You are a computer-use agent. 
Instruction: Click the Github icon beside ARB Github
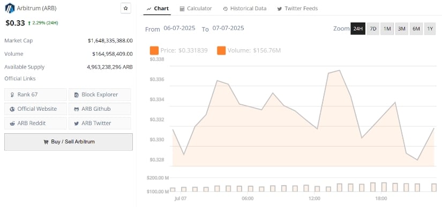pyautogui.click(x=77, y=109)
